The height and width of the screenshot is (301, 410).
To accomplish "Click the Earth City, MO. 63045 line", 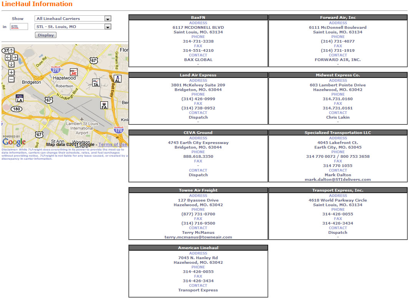I will (338, 147).
